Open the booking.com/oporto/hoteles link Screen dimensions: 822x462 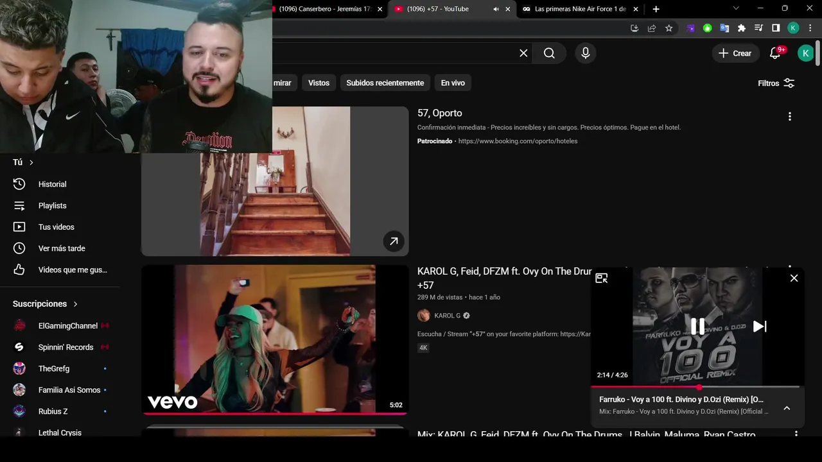(x=518, y=141)
